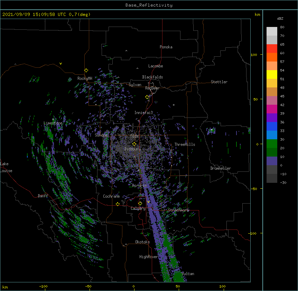298x291 pixels.
Task: Click the 80 value in dBZ legend
Action: 282,27
